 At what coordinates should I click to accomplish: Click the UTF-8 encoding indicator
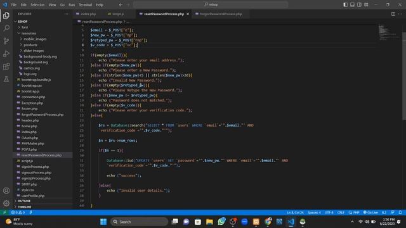pos(329,212)
